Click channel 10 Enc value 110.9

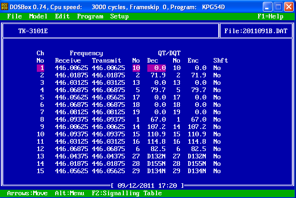point(197,134)
